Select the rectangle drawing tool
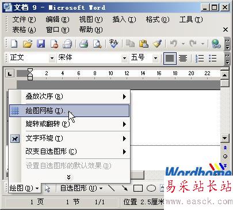The image size is (233, 210). click(138, 188)
